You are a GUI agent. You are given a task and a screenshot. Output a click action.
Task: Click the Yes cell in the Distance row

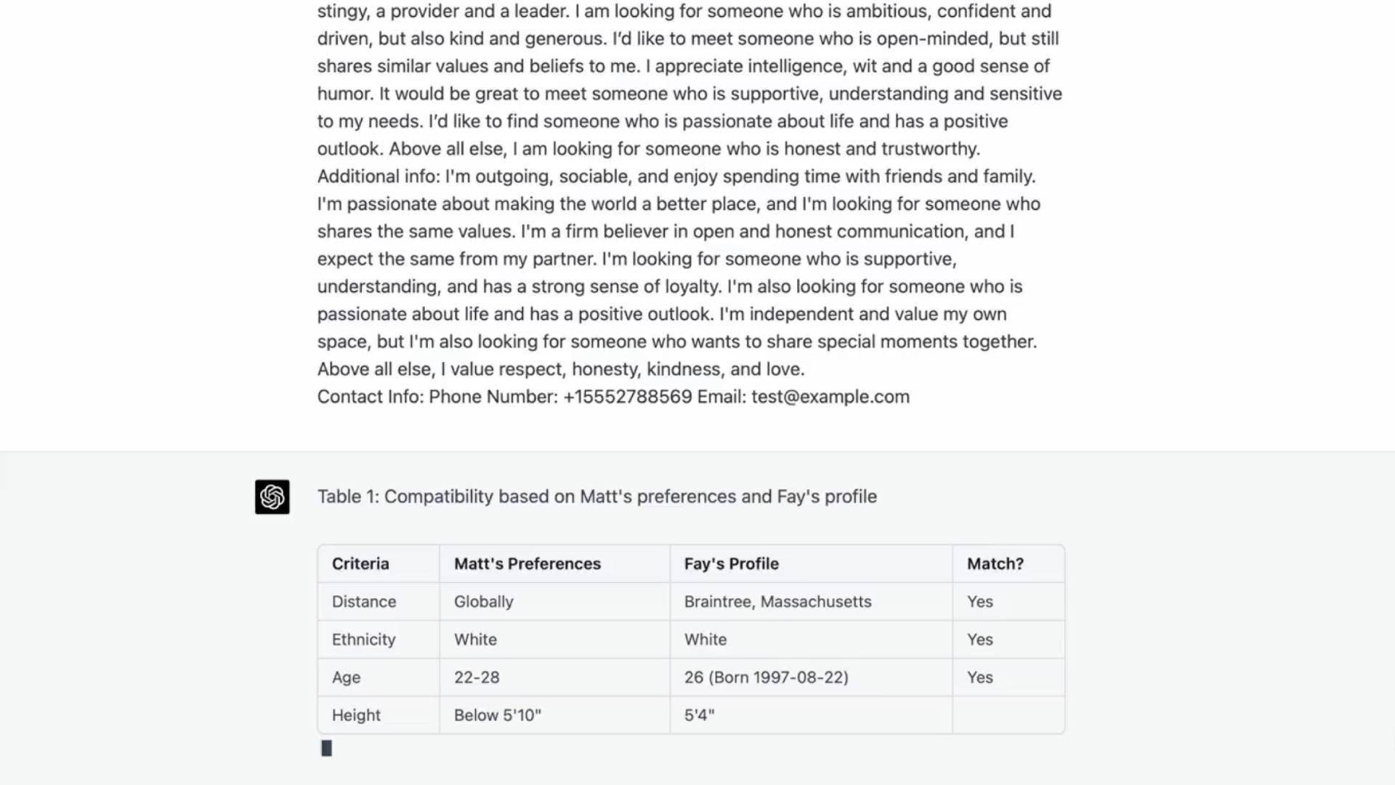(979, 602)
